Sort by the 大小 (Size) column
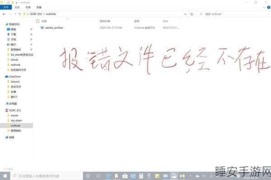271x180 pixels. pyautogui.click(x=165, y=21)
